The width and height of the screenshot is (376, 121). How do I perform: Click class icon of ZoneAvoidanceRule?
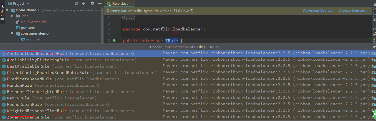(4, 117)
